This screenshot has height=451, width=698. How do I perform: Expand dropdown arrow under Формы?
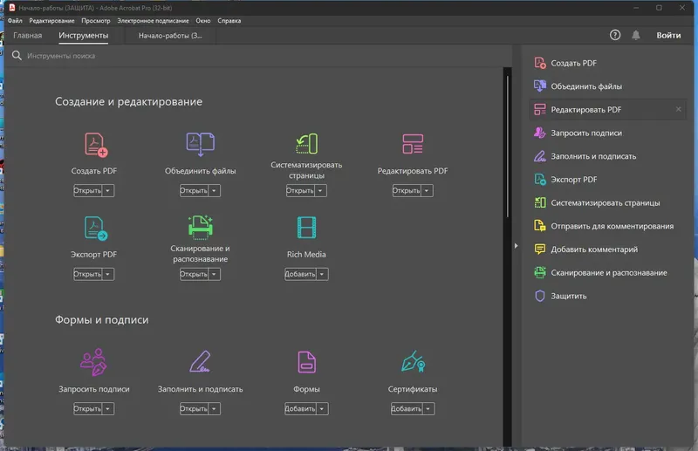pos(322,409)
